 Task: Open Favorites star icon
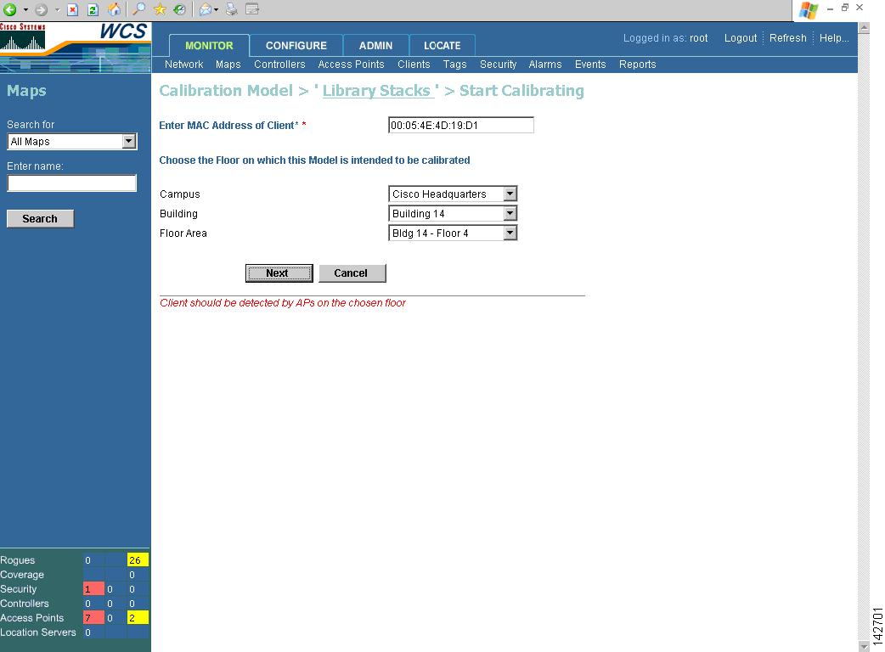(160, 9)
